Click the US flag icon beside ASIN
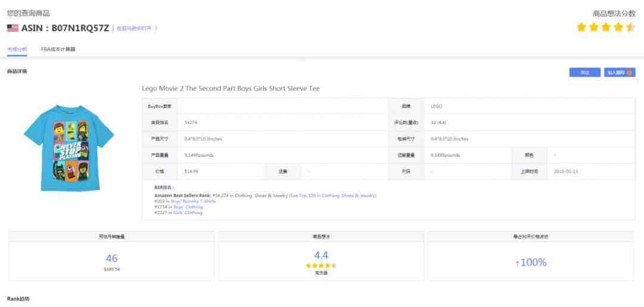 pyautogui.click(x=13, y=28)
